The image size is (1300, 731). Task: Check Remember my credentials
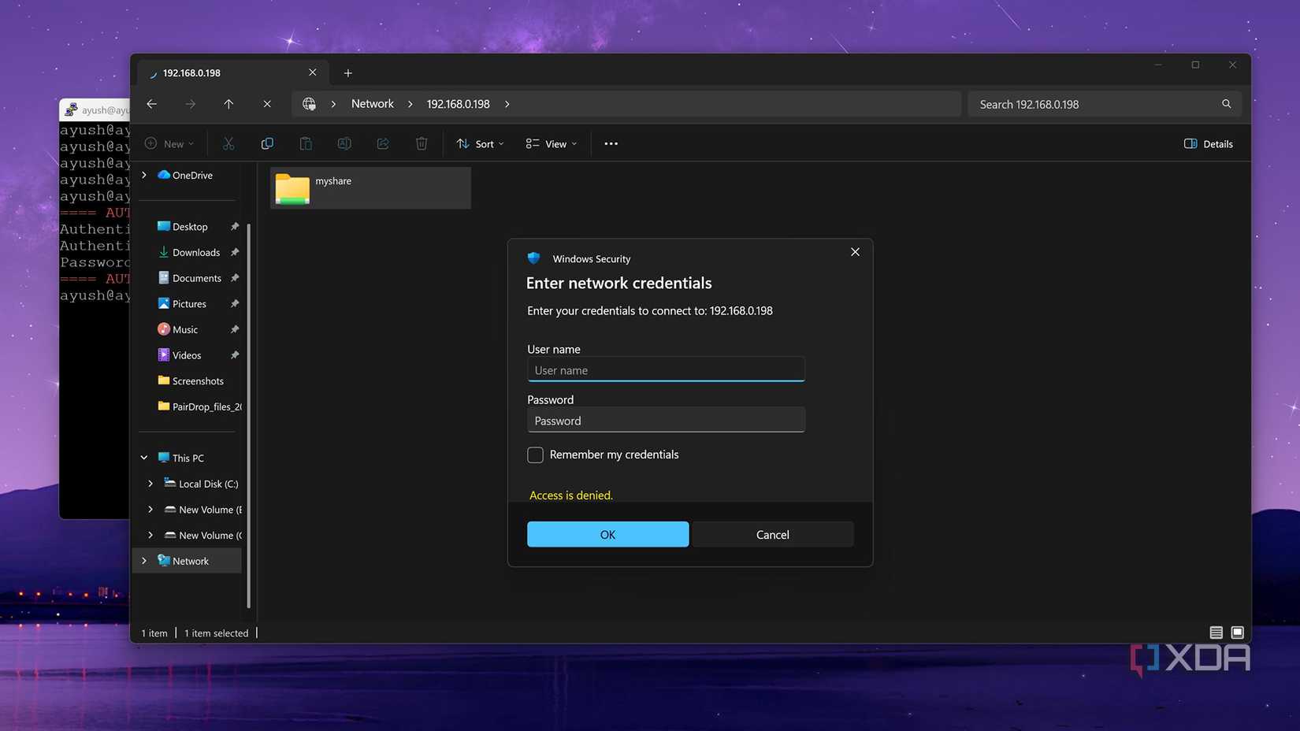click(x=536, y=455)
